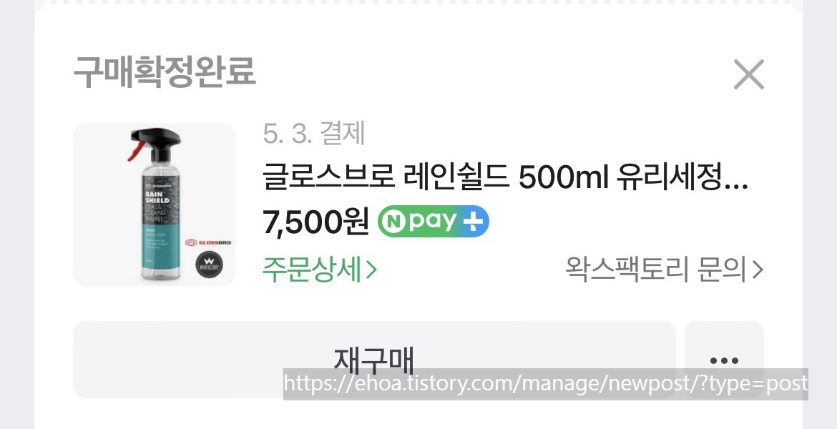Viewport: 837px width, 429px height.
Task: Expand chevron next to 주문상세
Action: point(371,270)
